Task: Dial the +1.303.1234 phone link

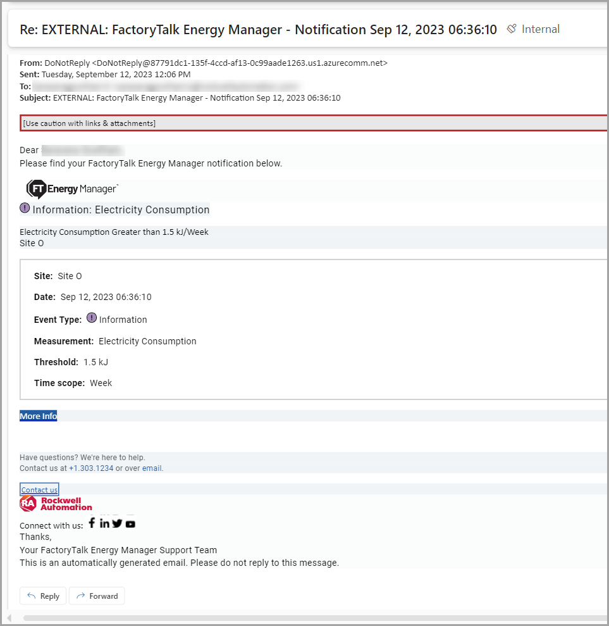Action: click(x=91, y=468)
